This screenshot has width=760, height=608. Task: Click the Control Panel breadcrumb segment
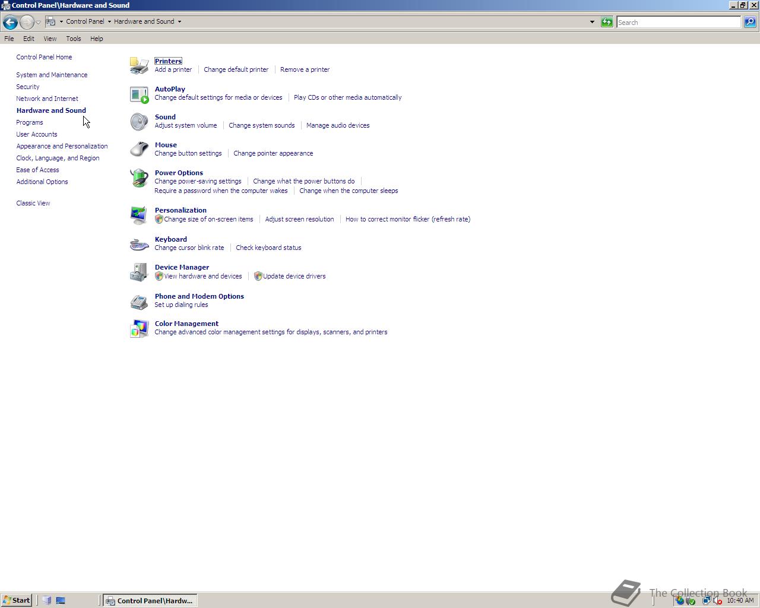click(x=85, y=21)
